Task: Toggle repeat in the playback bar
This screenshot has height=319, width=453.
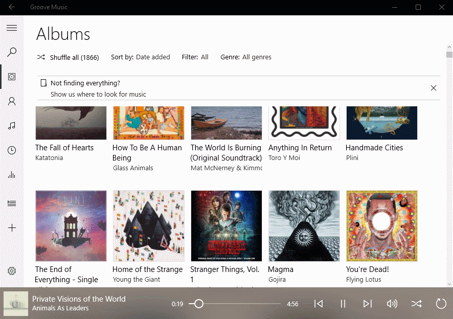Action: click(441, 304)
